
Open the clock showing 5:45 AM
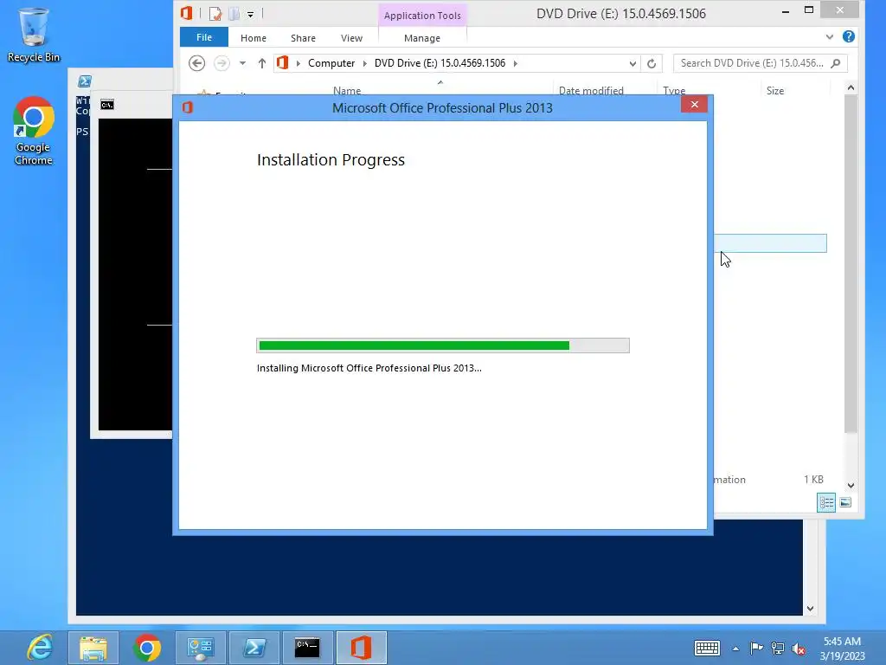(x=842, y=648)
